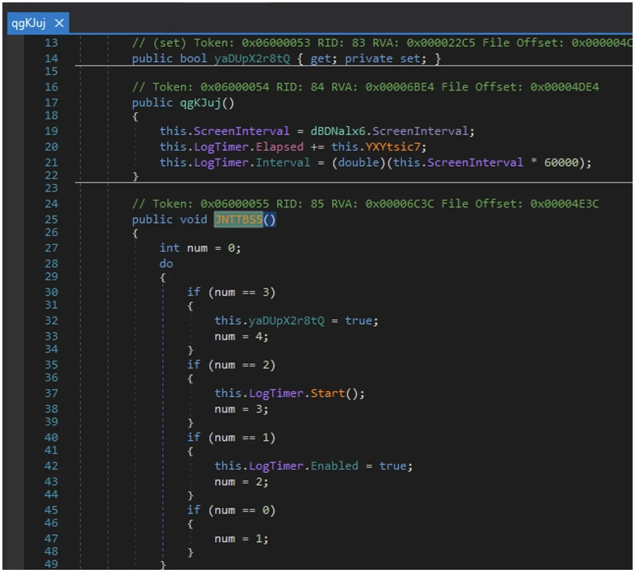Click 'num = 2;' statement on line 43
This screenshot has height=573, width=635.
[241, 482]
